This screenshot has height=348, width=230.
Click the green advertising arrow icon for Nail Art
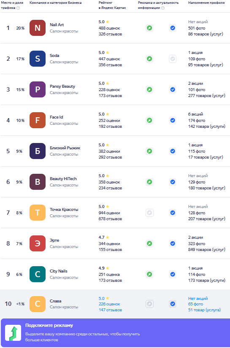pyautogui.click(x=150, y=28)
